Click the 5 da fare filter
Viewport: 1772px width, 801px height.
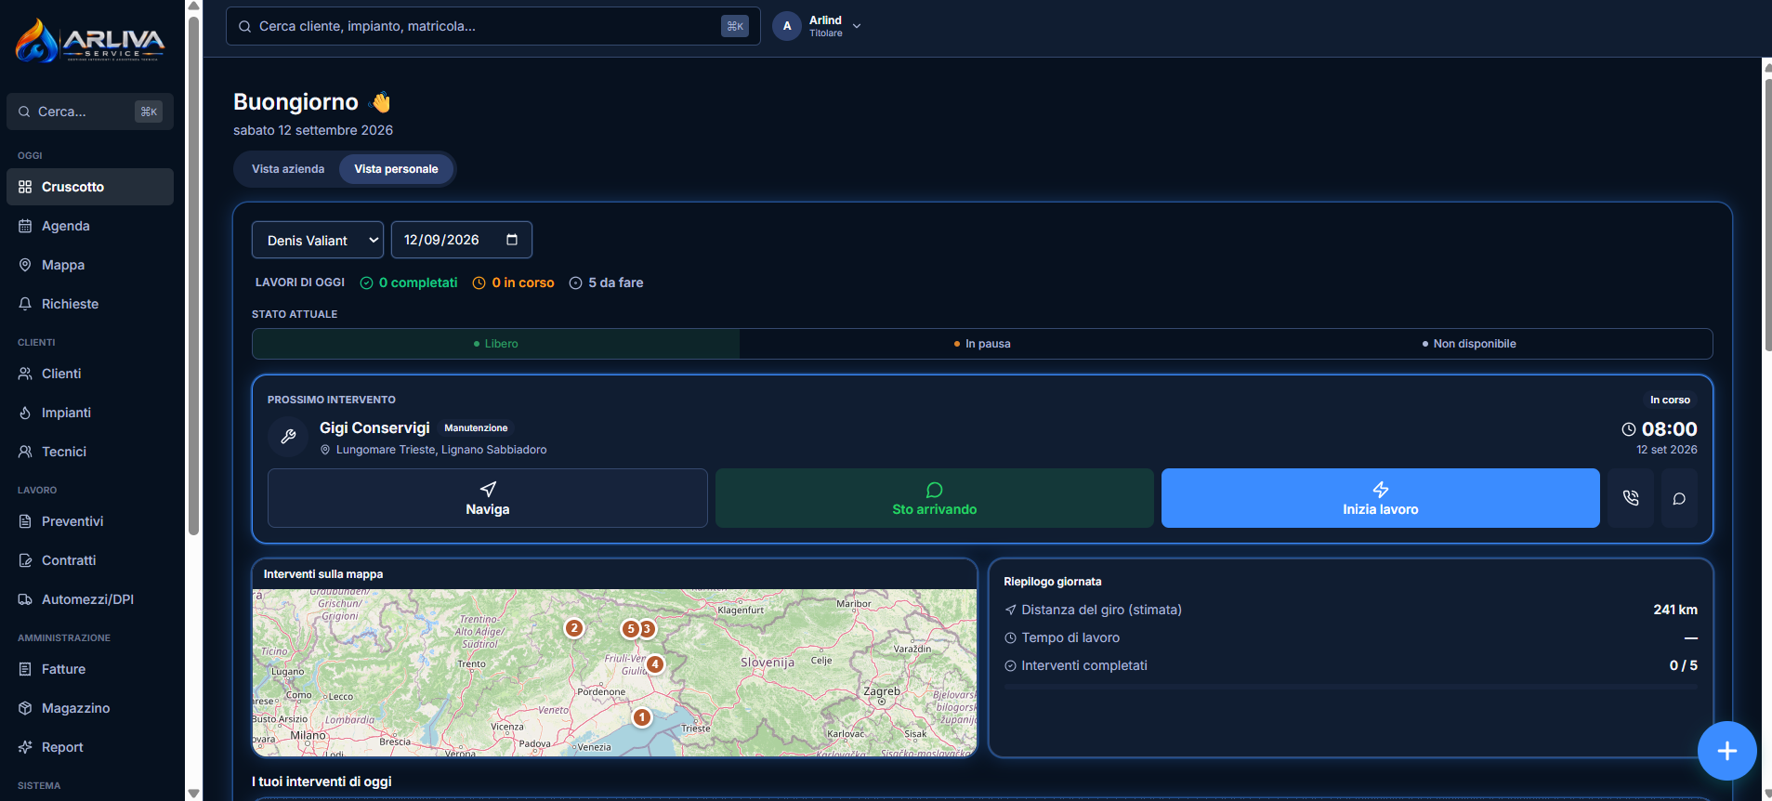606,282
